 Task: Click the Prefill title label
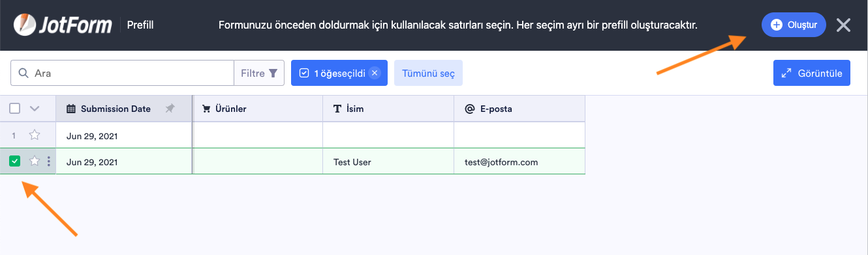click(x=140, y=25)
